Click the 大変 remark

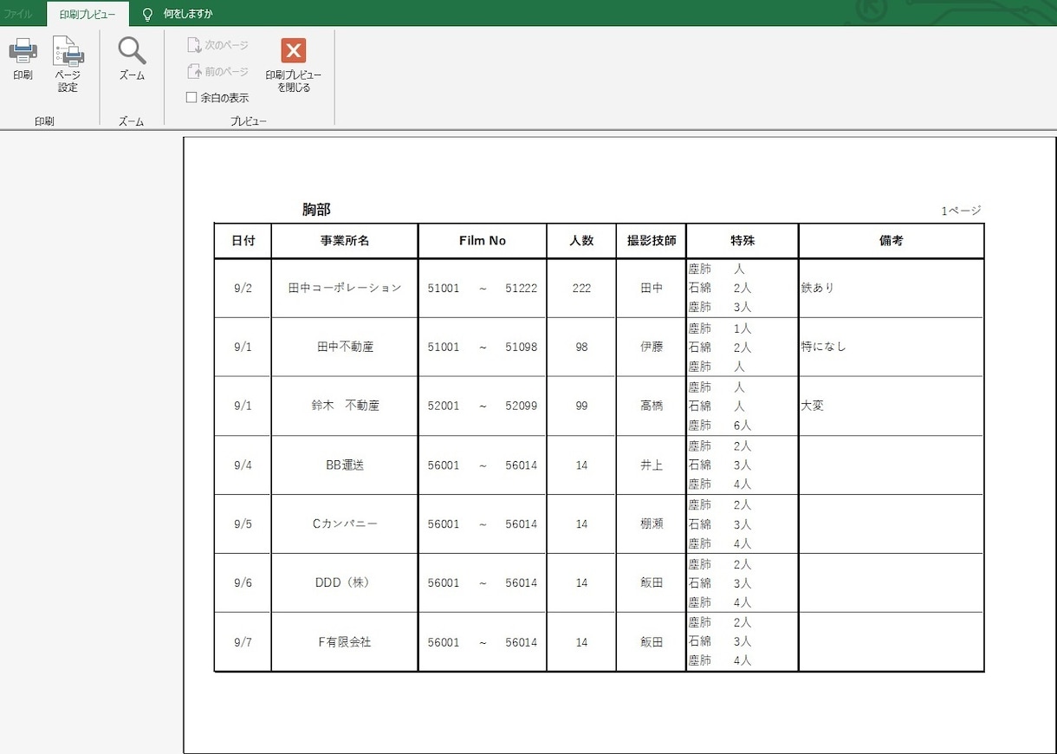(813, 406)
